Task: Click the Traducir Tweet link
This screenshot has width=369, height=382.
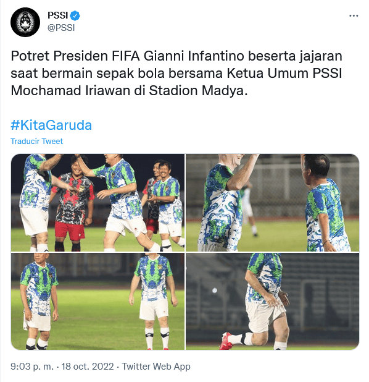Action: (37, 142)
